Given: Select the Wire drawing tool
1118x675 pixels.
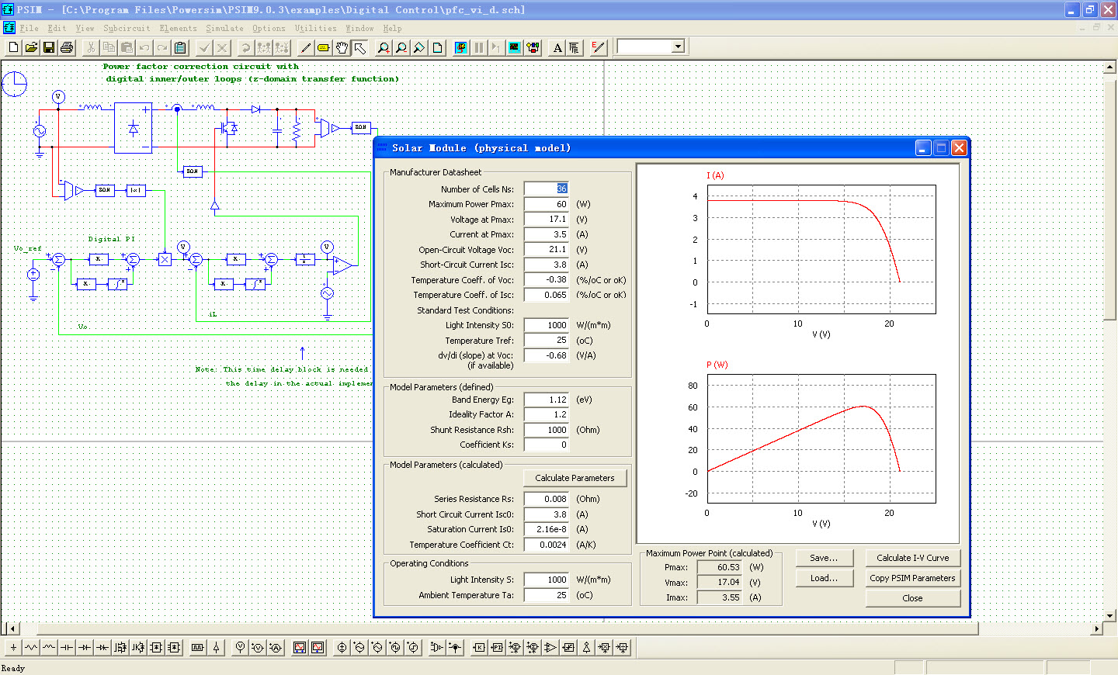Looking at the screenshot, I should [x=306, y=47].
